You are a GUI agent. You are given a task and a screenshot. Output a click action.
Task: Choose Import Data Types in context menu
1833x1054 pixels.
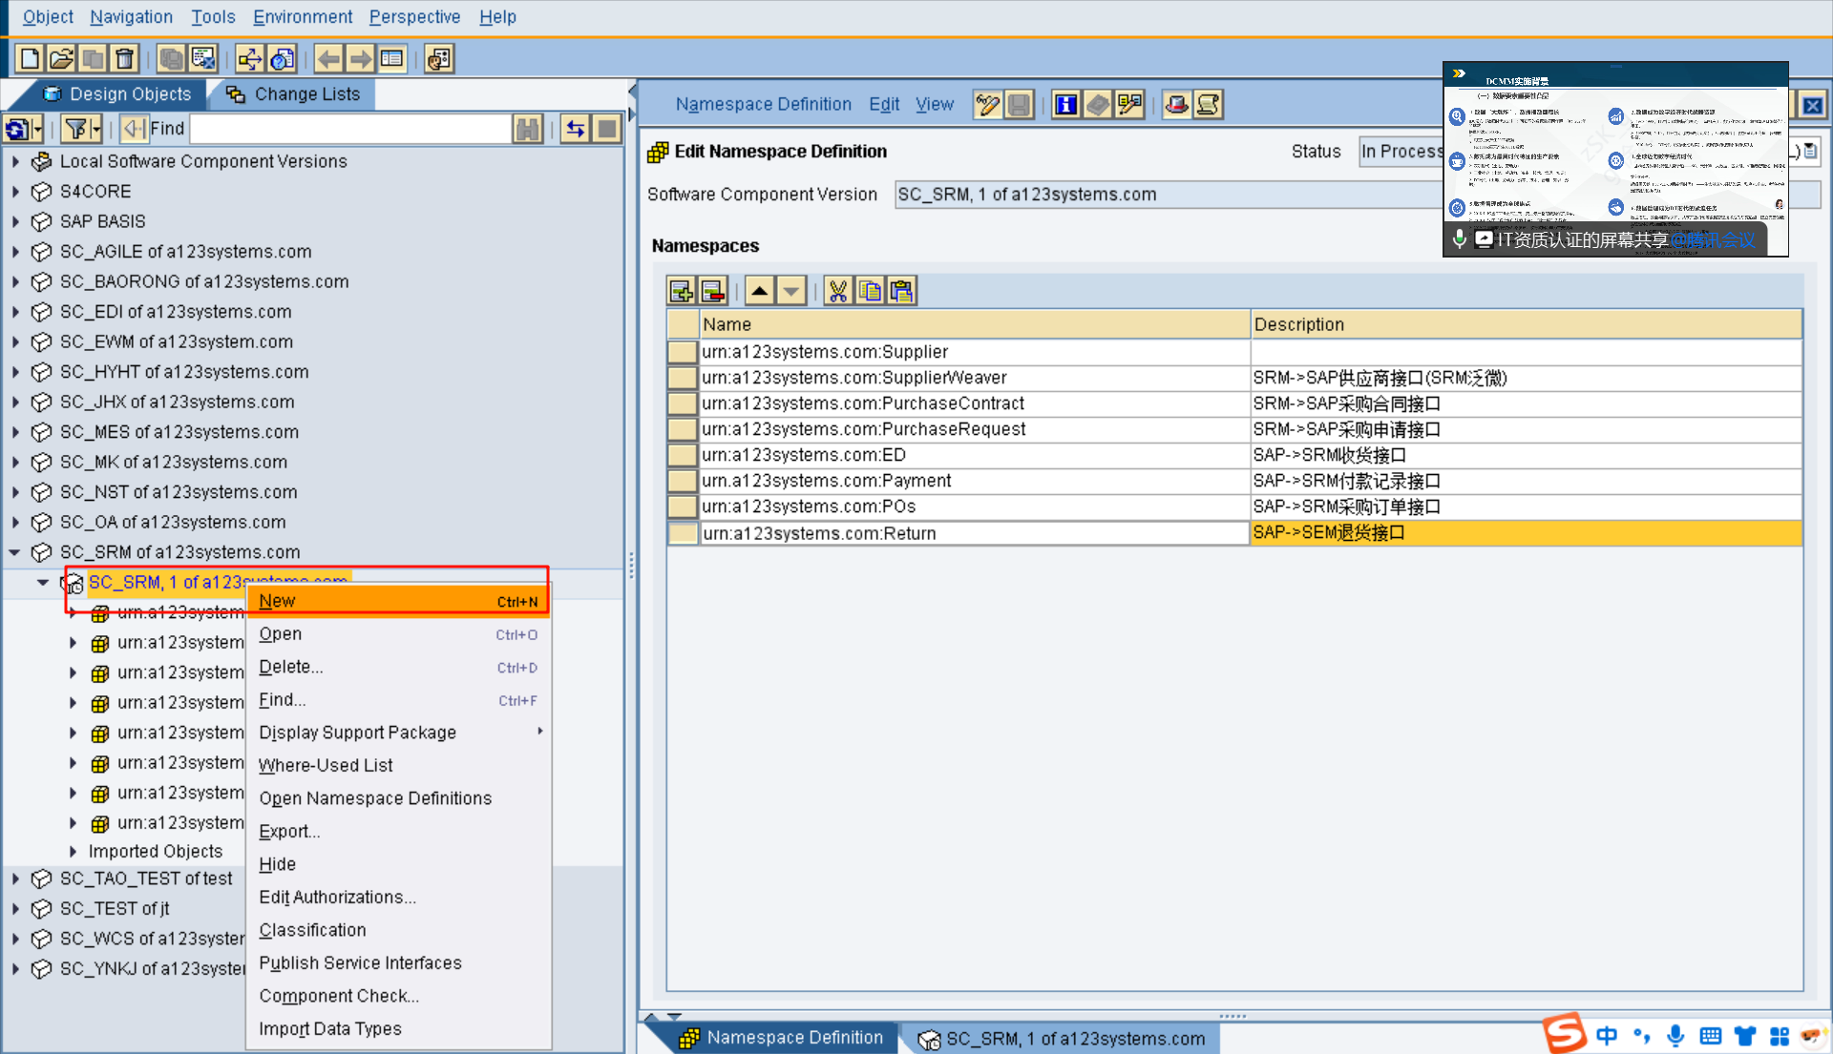(x=398, y=1028)
